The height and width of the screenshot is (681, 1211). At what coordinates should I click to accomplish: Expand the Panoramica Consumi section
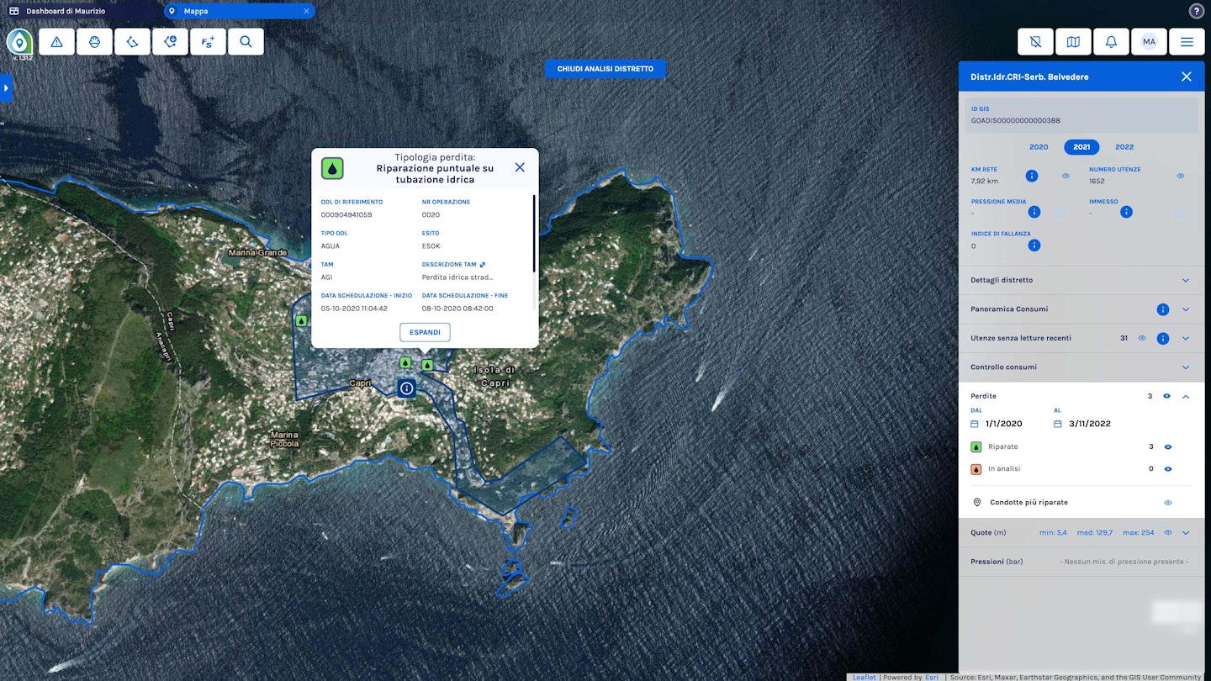click(x=1186, y=309)
